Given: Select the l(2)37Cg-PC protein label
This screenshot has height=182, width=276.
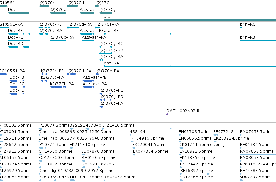Looking at the screenshot, I should (111, 90).
